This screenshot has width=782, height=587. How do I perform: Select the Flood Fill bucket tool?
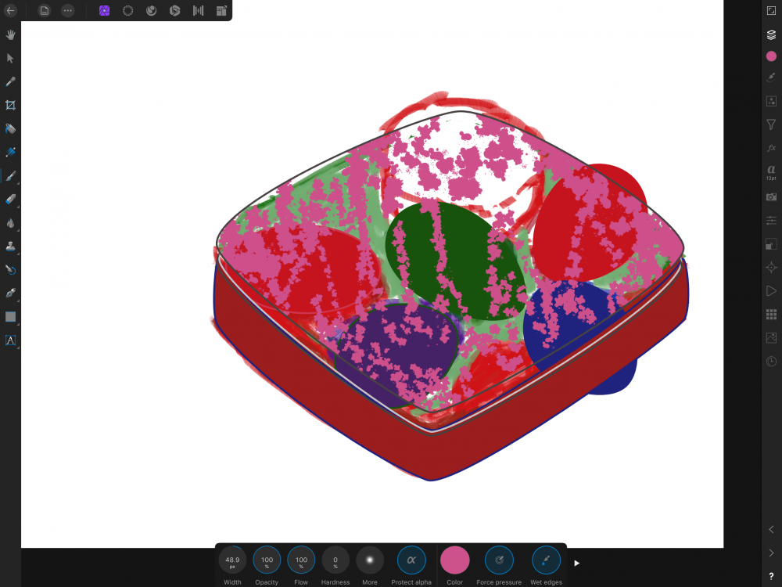pos(10,128)
